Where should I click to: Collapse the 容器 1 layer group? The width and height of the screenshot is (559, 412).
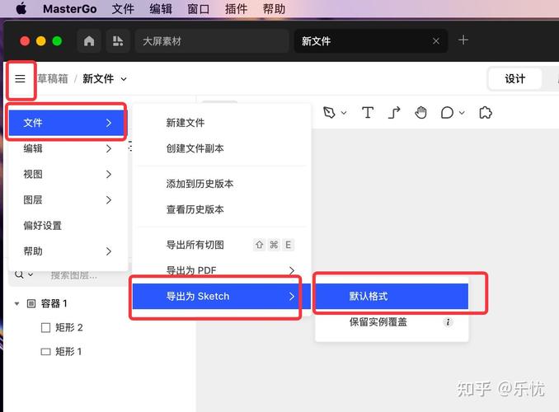(16, 304)
